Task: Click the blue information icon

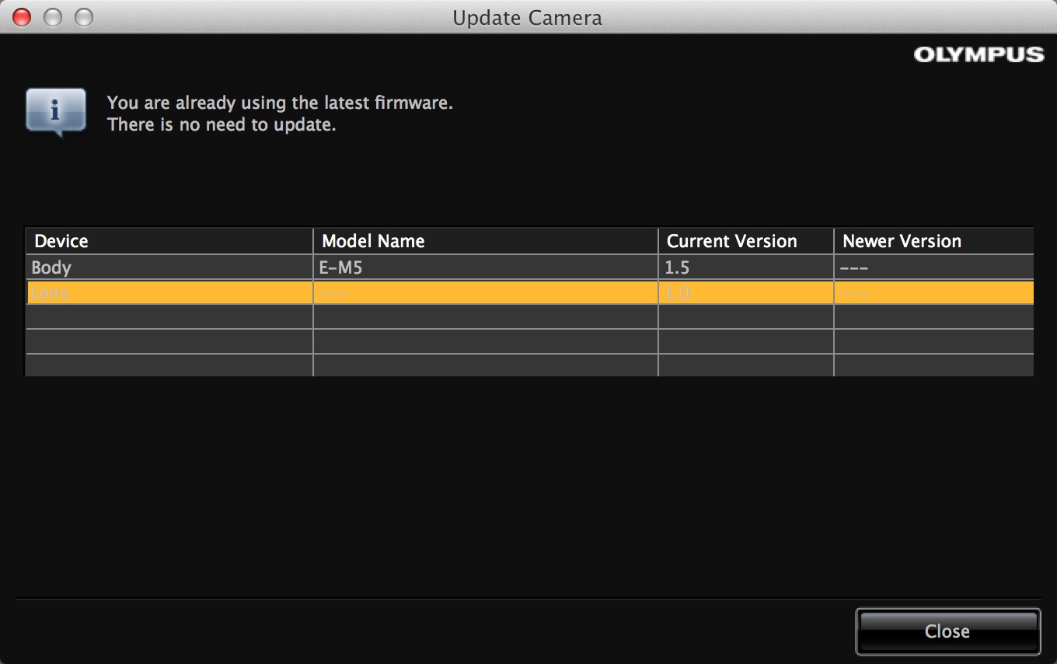Action: [x=55, y=112]
